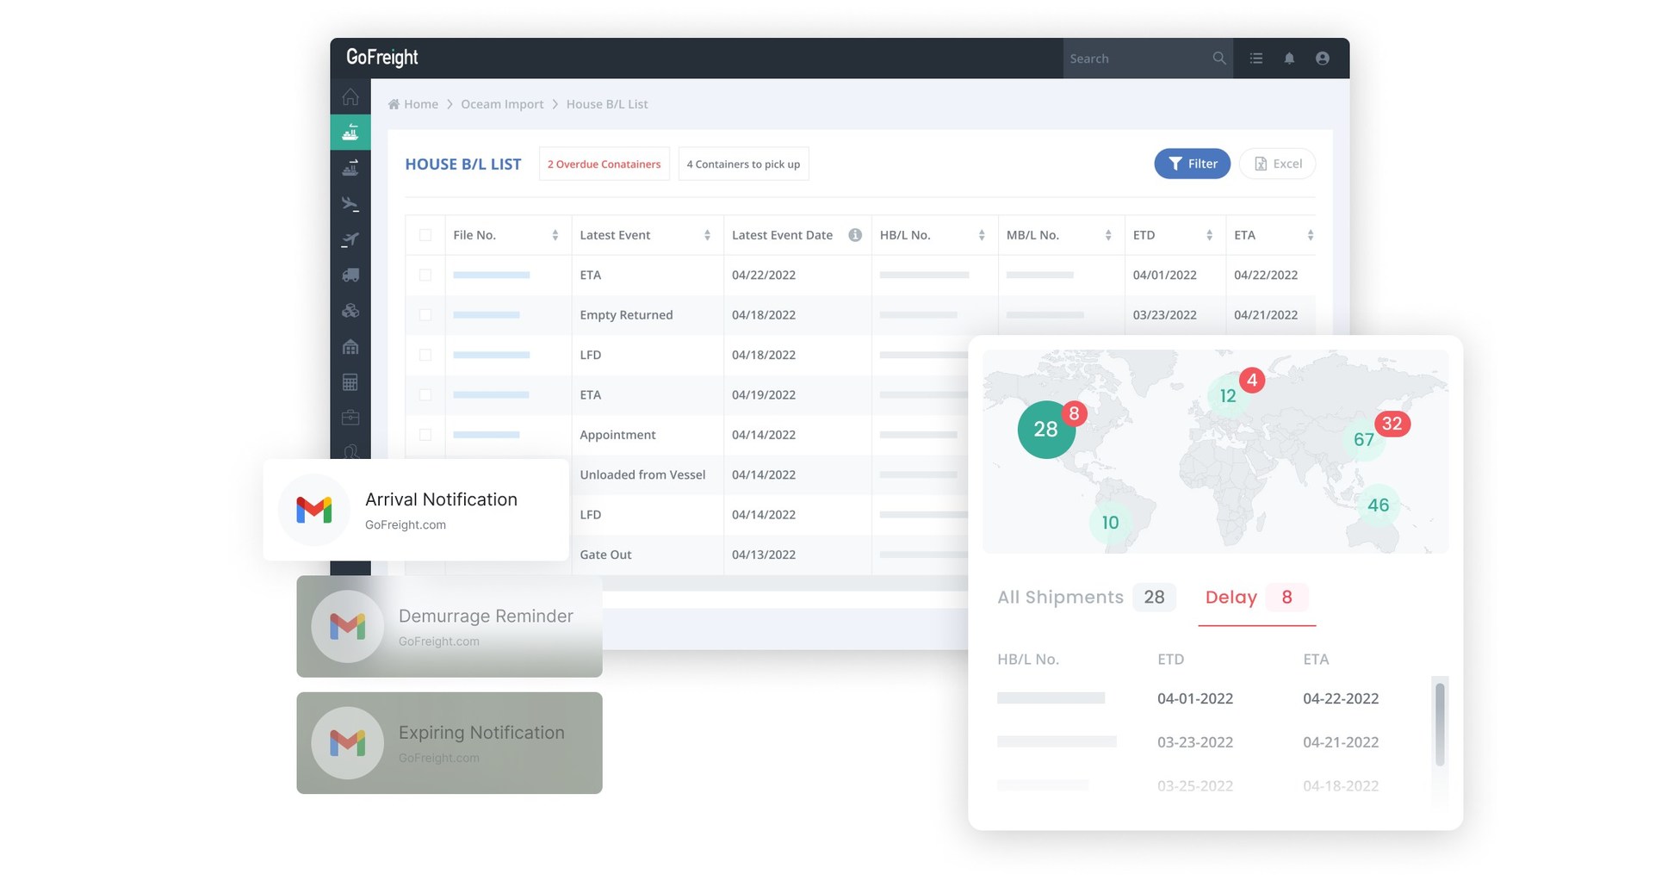
Task: Select all rows using the header checkbox
Action: tap(425, 234)
